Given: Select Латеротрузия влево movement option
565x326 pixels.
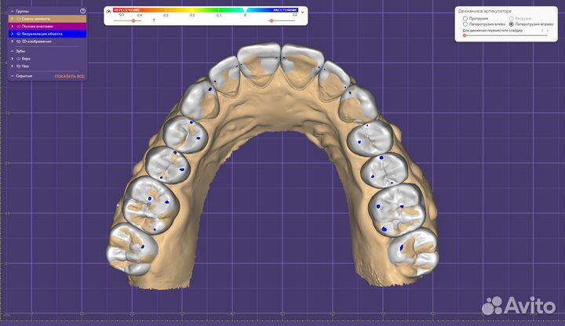Looking at the screenshot, I should tap(465, 24).
